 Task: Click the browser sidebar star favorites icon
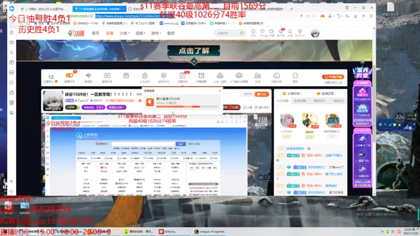12,33
